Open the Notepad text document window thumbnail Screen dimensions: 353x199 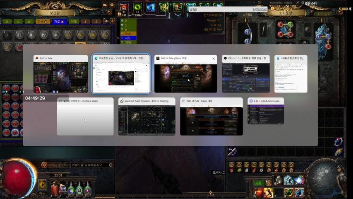(x=291, y=74)
